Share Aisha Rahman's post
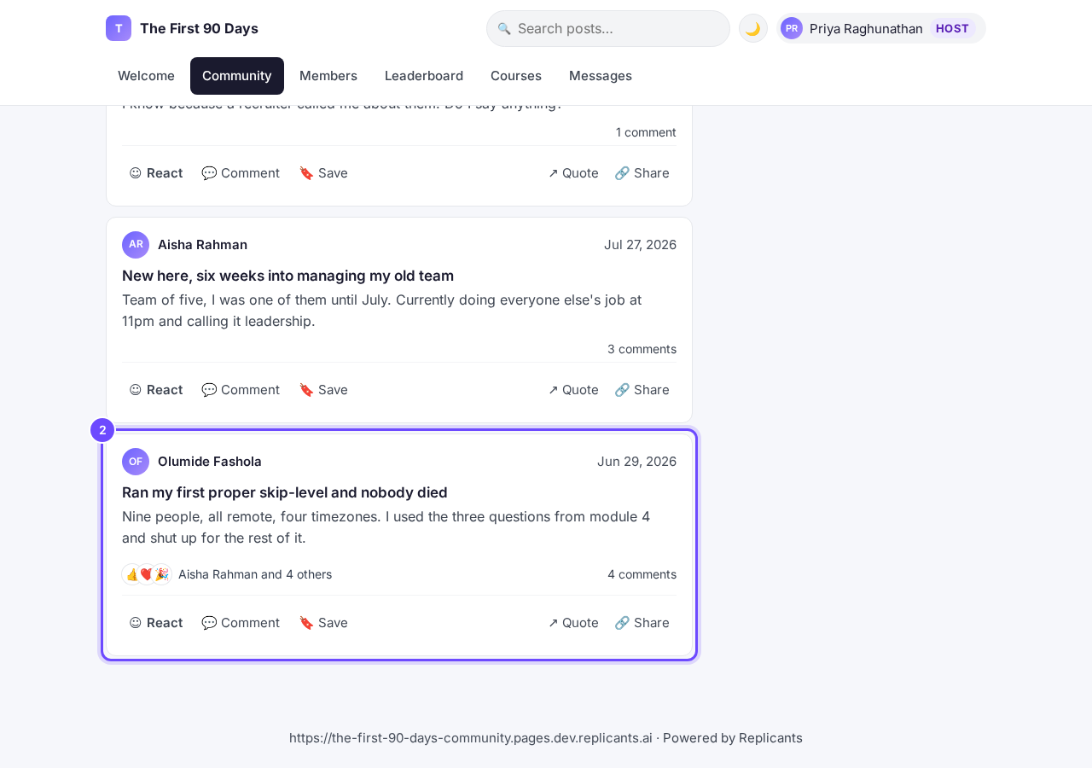The height and width of the screenshot is (768, 1092). pos(642,390)
